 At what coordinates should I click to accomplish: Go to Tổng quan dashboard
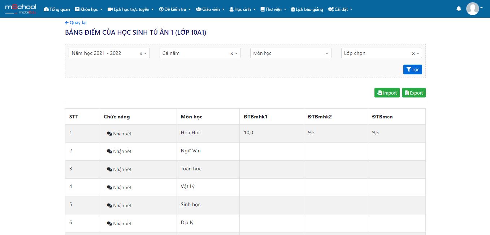coord(57,9)
